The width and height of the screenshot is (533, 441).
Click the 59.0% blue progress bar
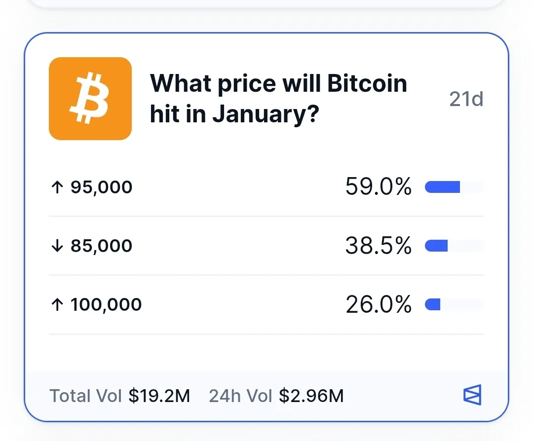[443, 187]
